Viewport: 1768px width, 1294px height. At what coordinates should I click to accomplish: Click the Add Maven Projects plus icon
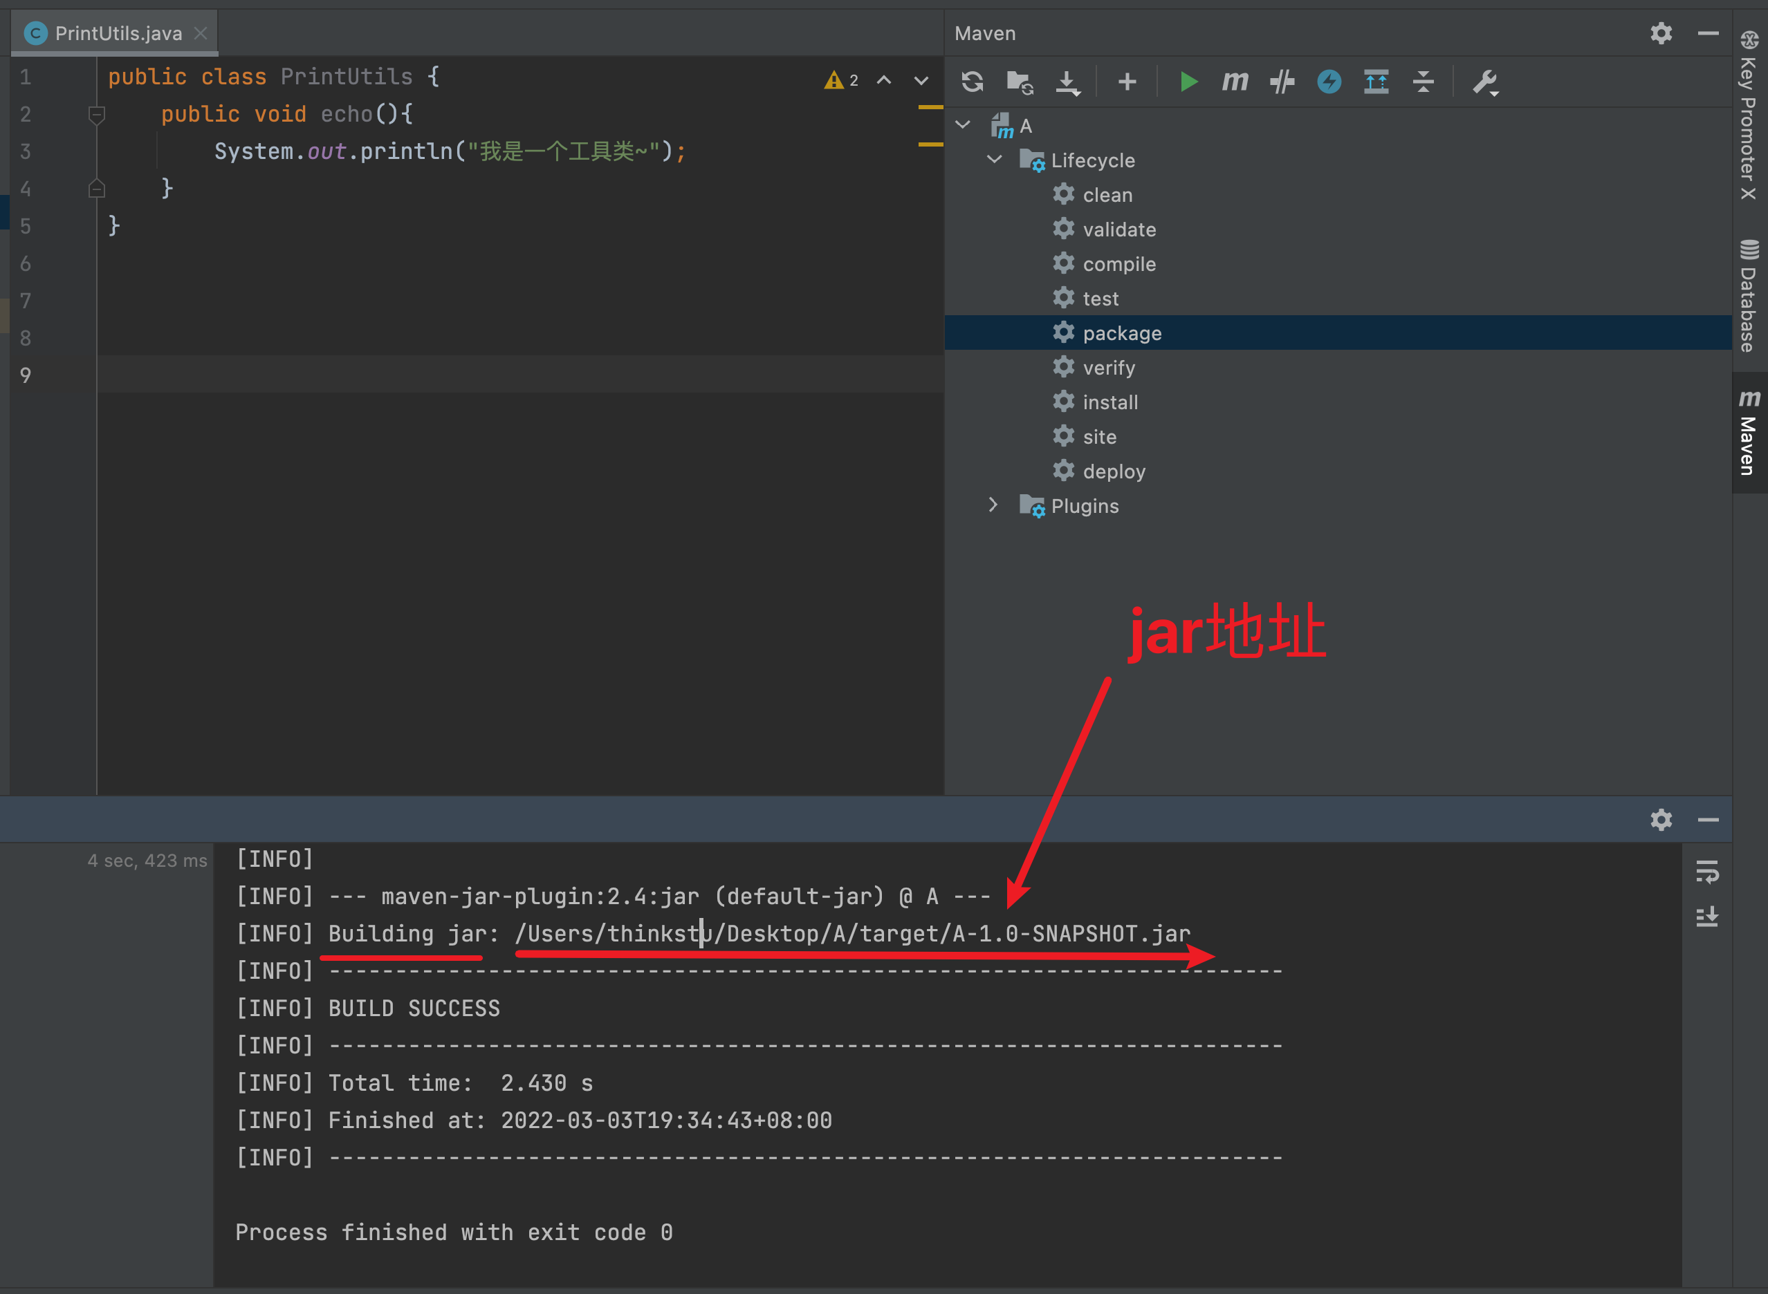click(x=1127, y=82)
